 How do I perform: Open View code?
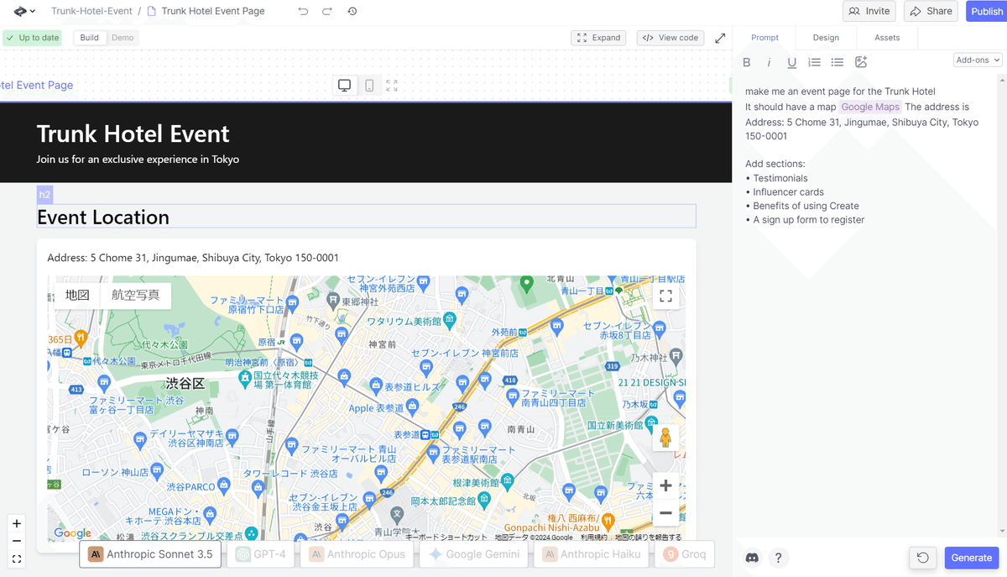[670, 38]
